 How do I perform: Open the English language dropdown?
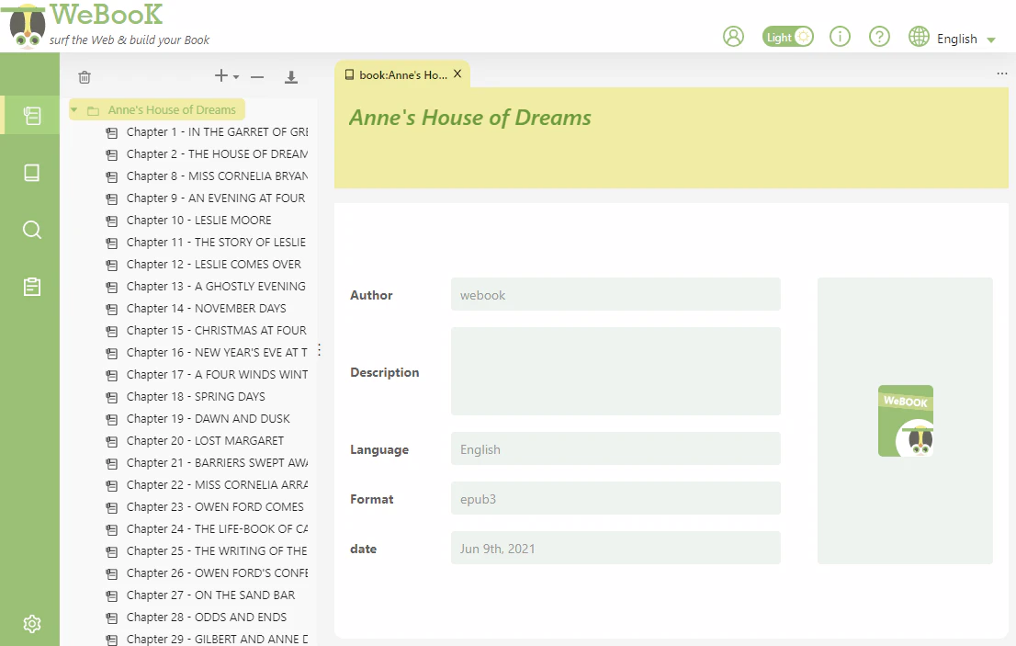952,39
